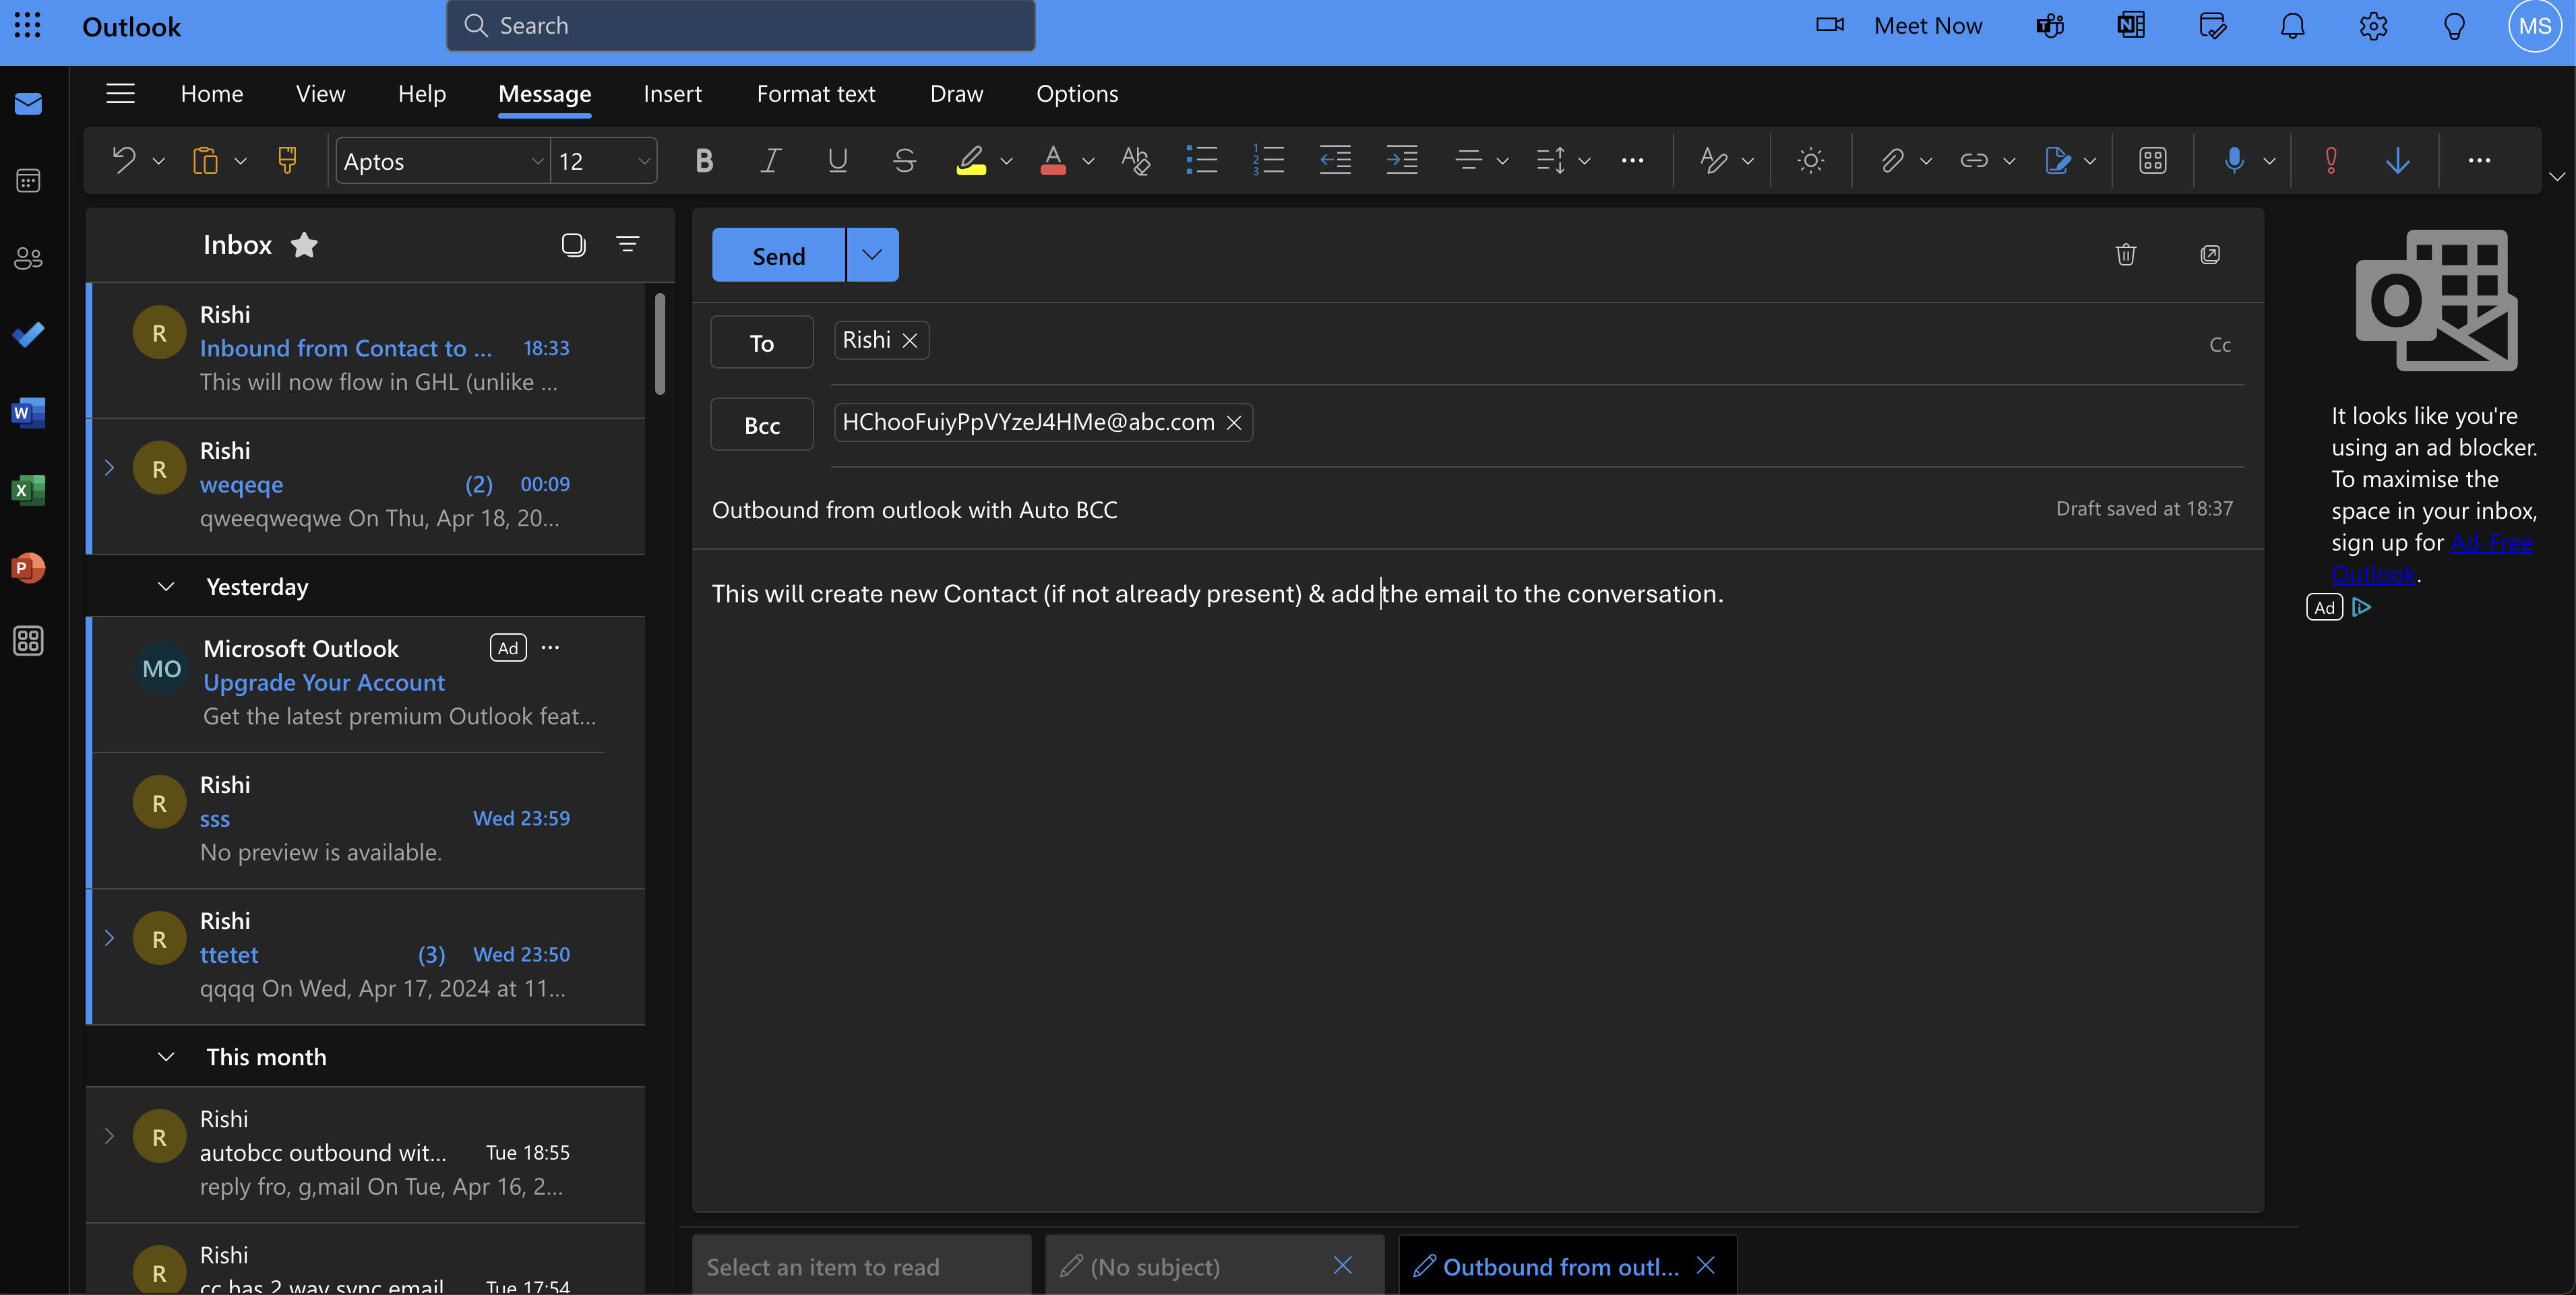Screen dimensions: 2576x1295
Task: Click the attach file paperclip icon
Action: click(1891, 160)
